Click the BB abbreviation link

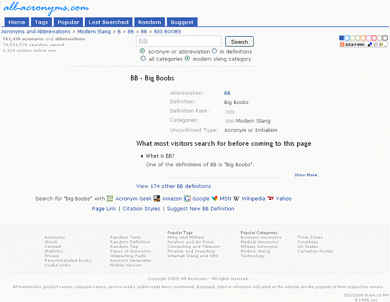tap(227, 93)
